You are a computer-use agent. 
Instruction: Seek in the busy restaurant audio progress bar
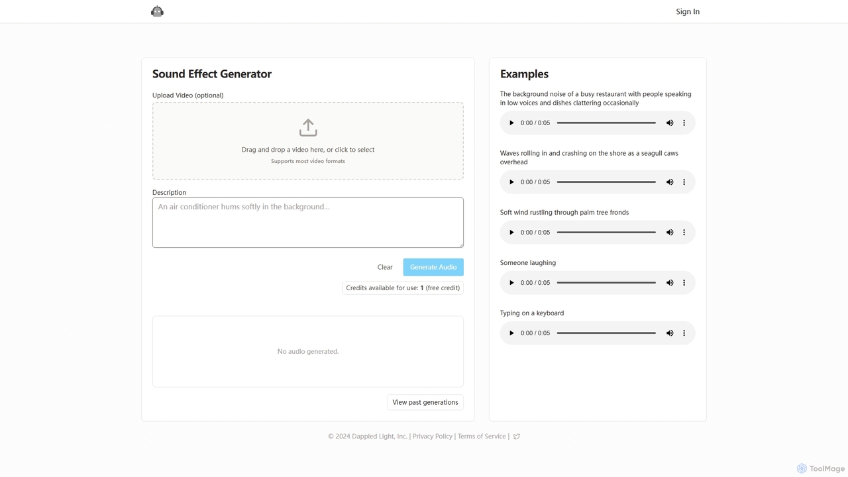click(x=606, y=123)
